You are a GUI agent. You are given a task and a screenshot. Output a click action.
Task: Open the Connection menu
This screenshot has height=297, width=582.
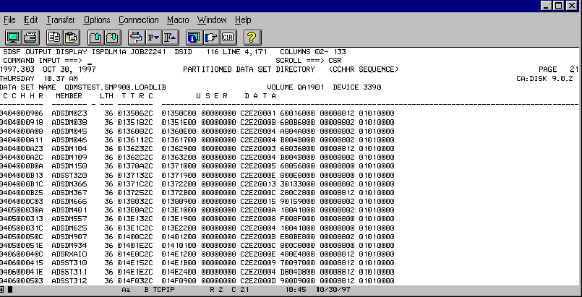pos(138,20)
